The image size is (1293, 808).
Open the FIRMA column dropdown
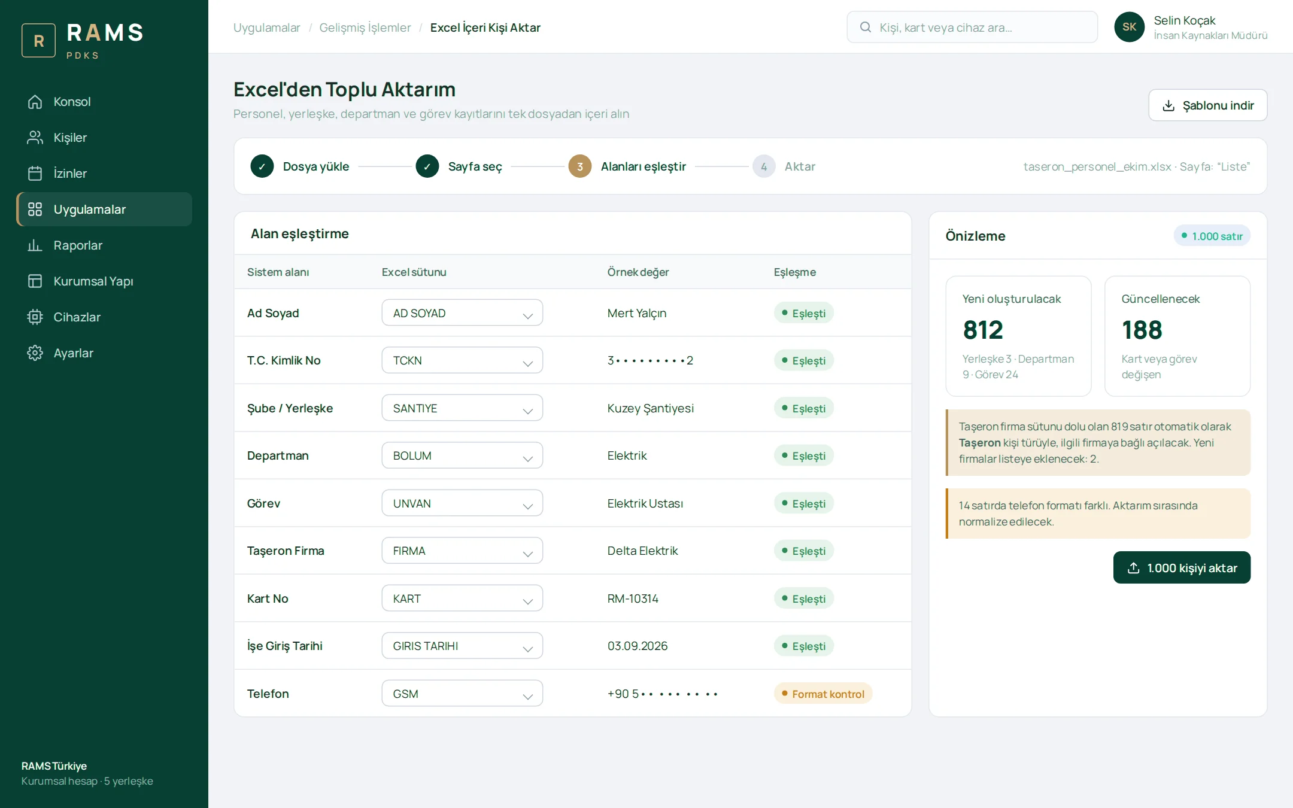click(x=462, y=551)
